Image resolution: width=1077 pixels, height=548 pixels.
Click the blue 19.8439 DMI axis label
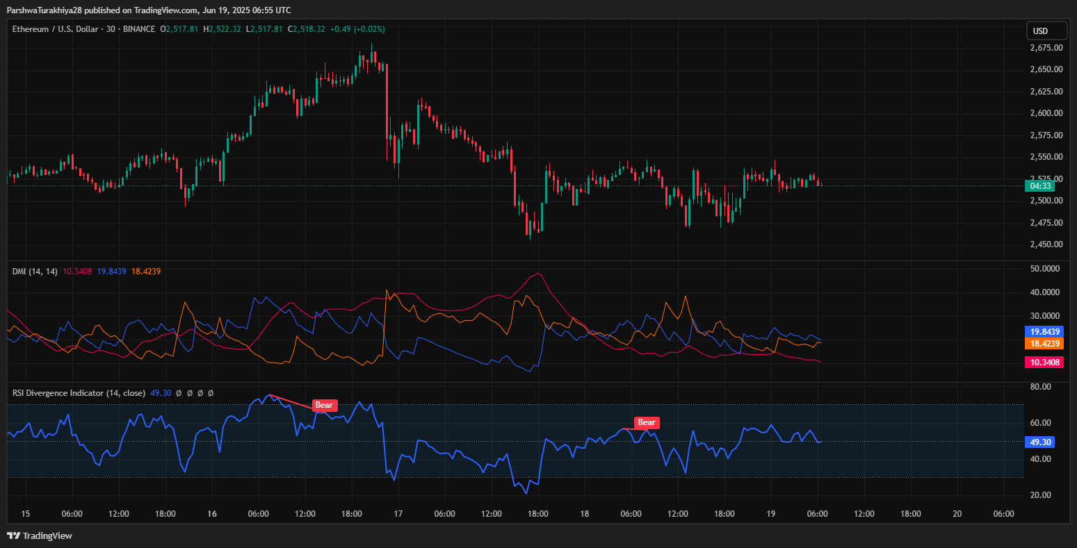point(1044,332)
